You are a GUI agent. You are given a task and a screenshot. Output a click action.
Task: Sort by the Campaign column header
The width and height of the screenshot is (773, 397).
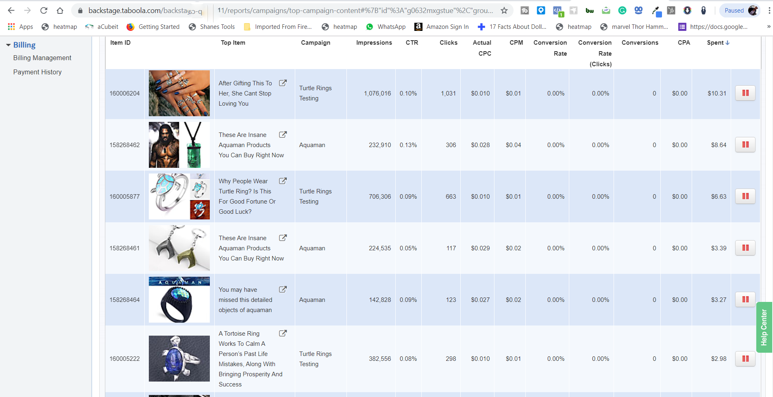tap(316, 43)
